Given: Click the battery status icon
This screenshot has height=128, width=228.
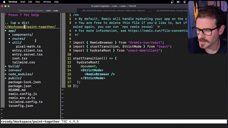Looking at the screenshot, I should pos(178,2).
